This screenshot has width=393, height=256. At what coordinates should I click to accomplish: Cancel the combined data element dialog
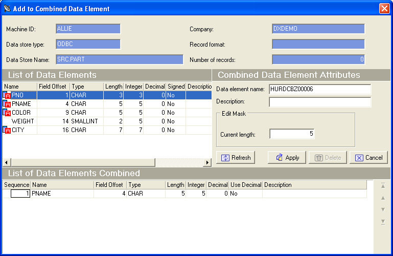[368, 158]
